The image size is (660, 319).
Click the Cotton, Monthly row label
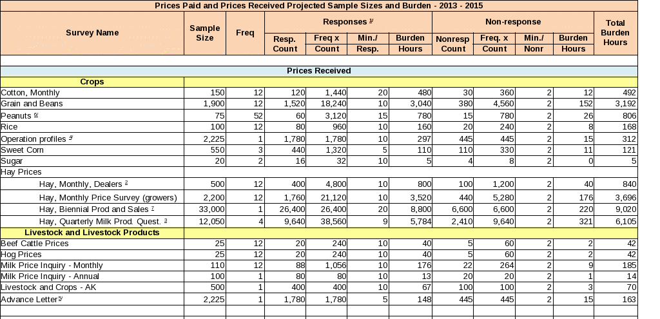pyautogui.click(x=30, y=93)
